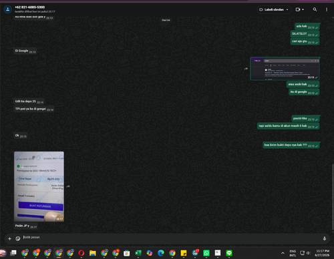This screenshot has height=259, width=334.
Task: Open the contact profile avatar
Action: tap(7, 9)
